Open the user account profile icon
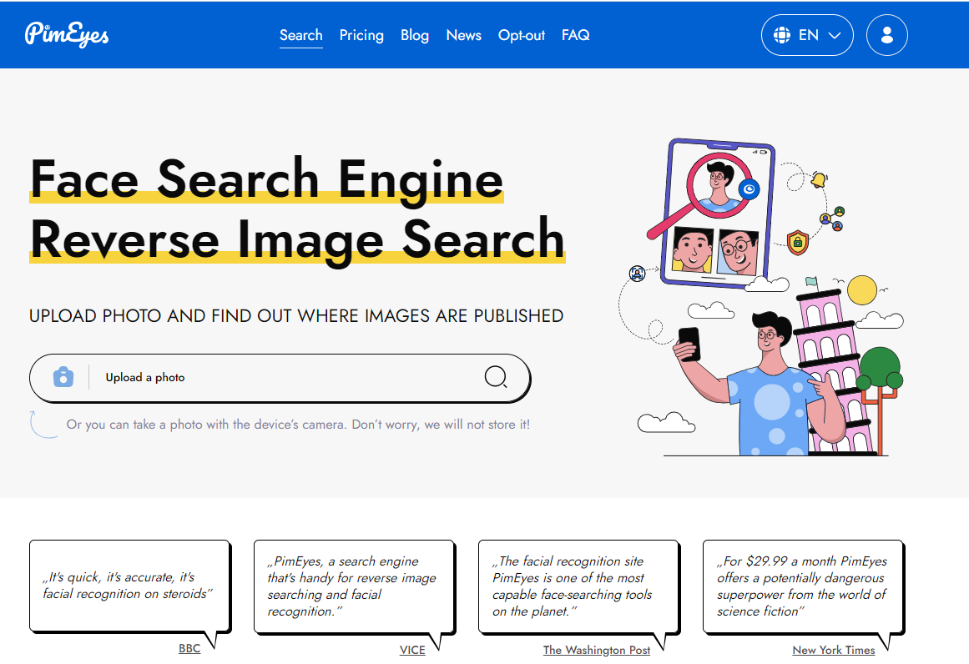Screen dimensions: 969x664 886,35
